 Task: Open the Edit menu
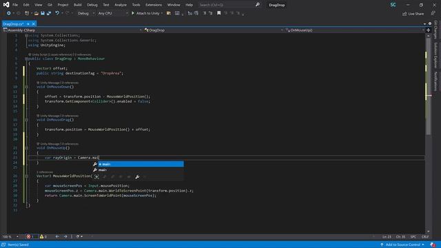coord(26,5)
